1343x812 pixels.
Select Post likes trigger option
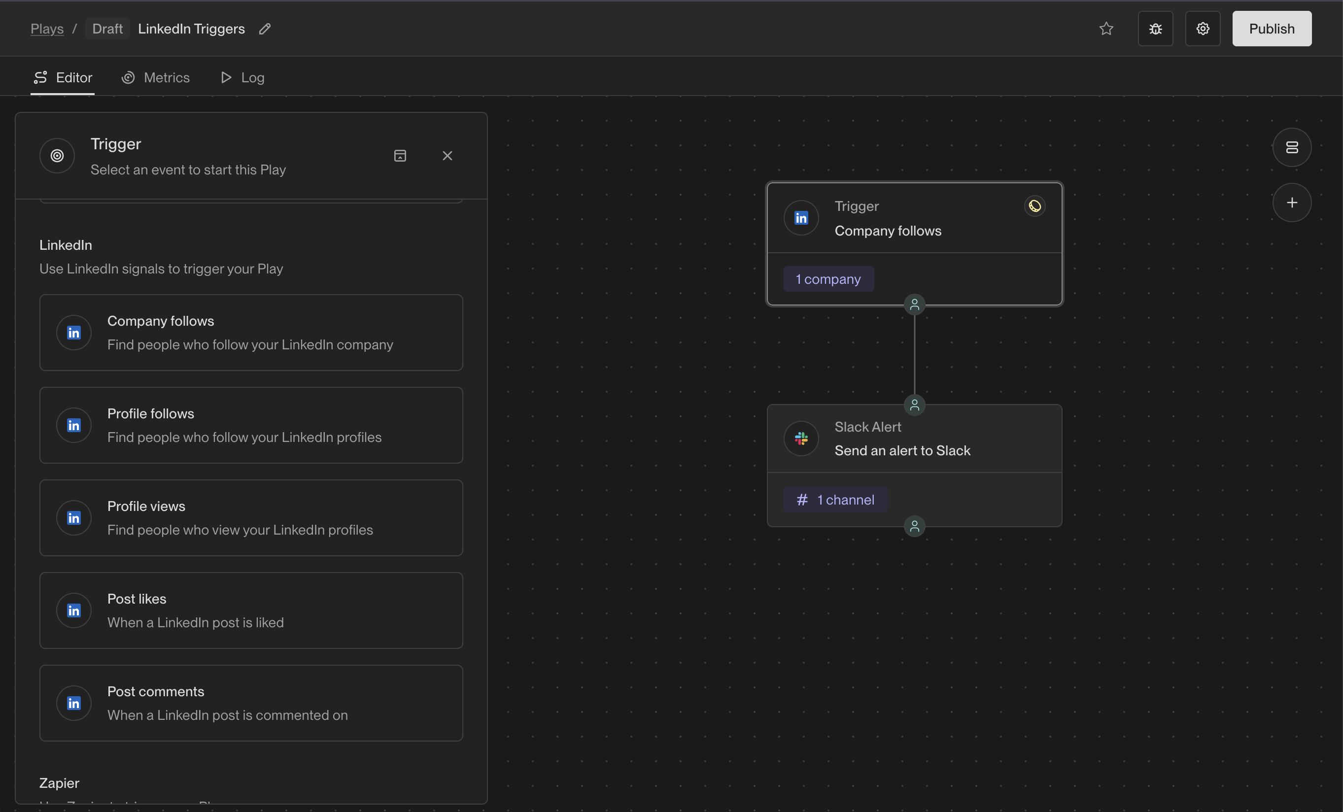[x=251, y=610]
